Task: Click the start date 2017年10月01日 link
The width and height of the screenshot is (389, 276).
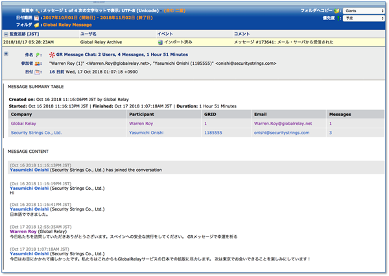Action: pyautogui.click(x=68, y=18)
